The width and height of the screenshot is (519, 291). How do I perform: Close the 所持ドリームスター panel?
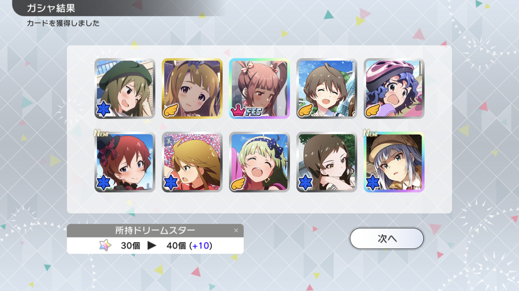tap(236, 230)
